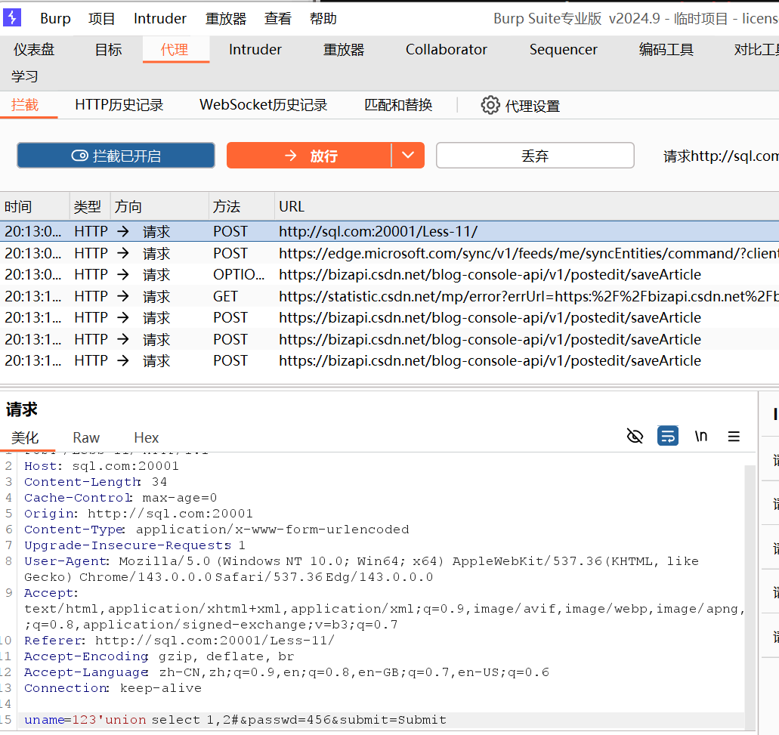Open the WebSocket历史记录 sub-tab

[263, 105]
